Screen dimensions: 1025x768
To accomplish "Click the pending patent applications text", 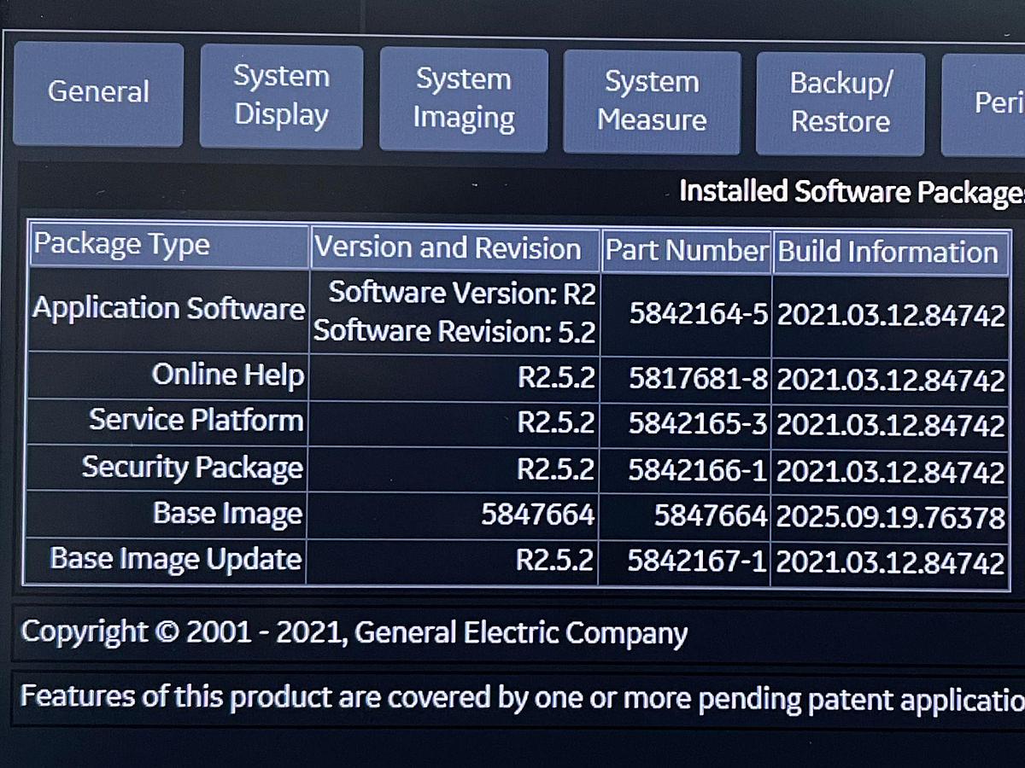I will coord(512,697).
